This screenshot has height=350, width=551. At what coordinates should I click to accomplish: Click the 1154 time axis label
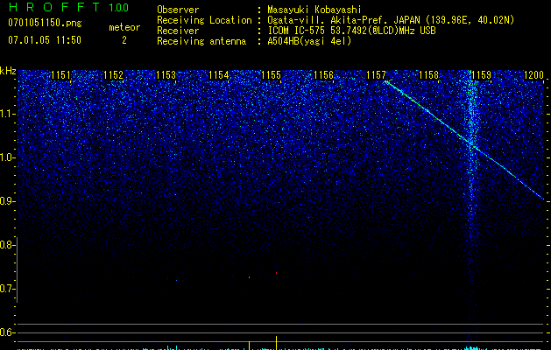tap(219, 75)
